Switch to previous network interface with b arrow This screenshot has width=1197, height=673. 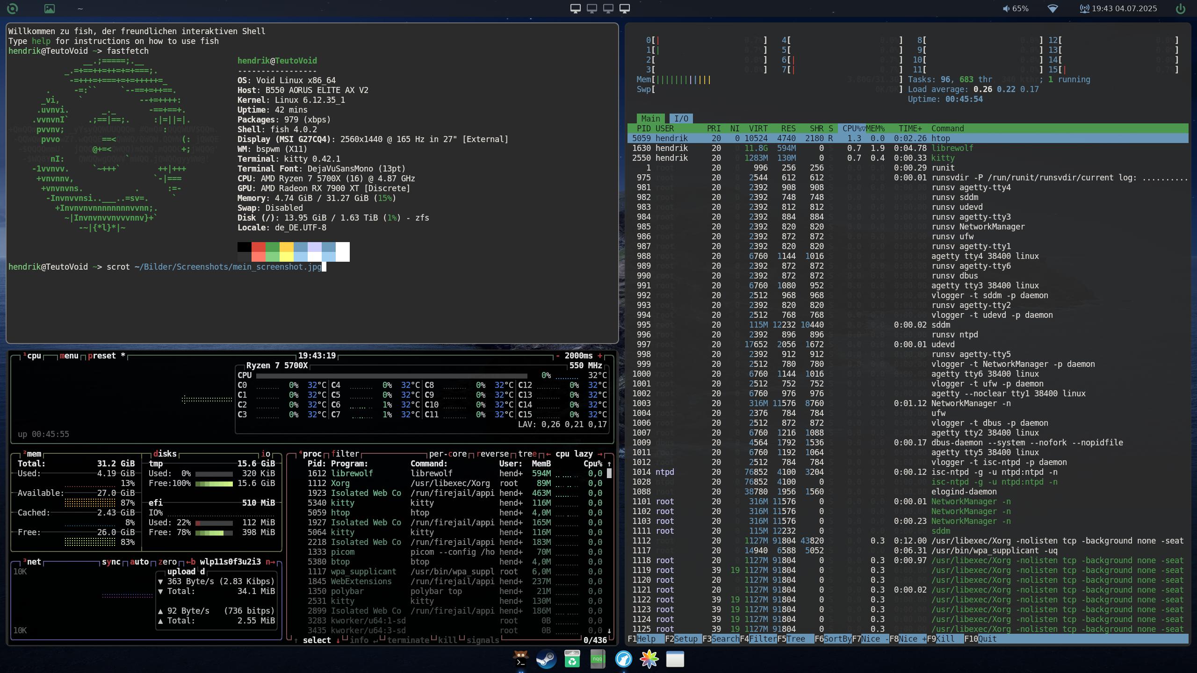point(191,562)
